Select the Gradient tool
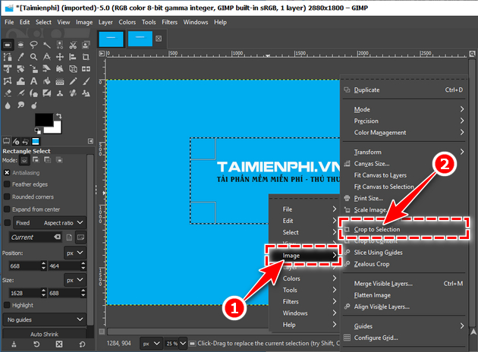This screenshot has height=352, width=478. [60, 81]
